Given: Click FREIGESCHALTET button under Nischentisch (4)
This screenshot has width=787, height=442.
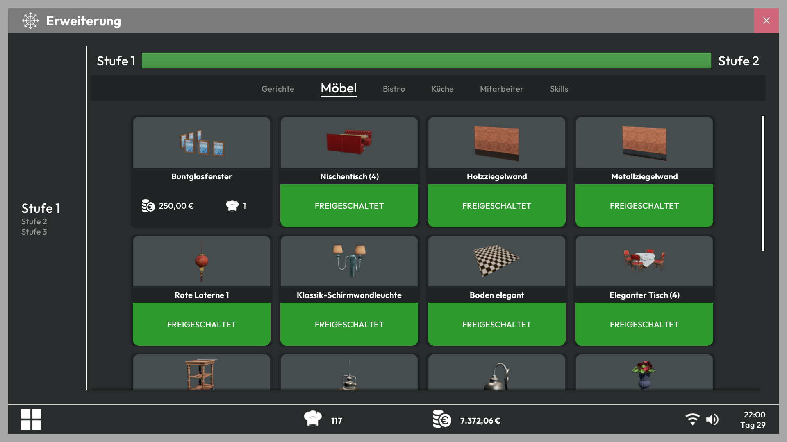Looking at the screenshot, I should click(x=349, y=206).
